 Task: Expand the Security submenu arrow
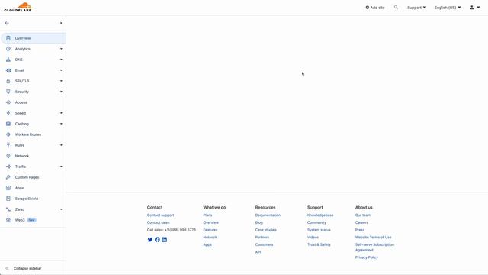[x=61, y=92]
